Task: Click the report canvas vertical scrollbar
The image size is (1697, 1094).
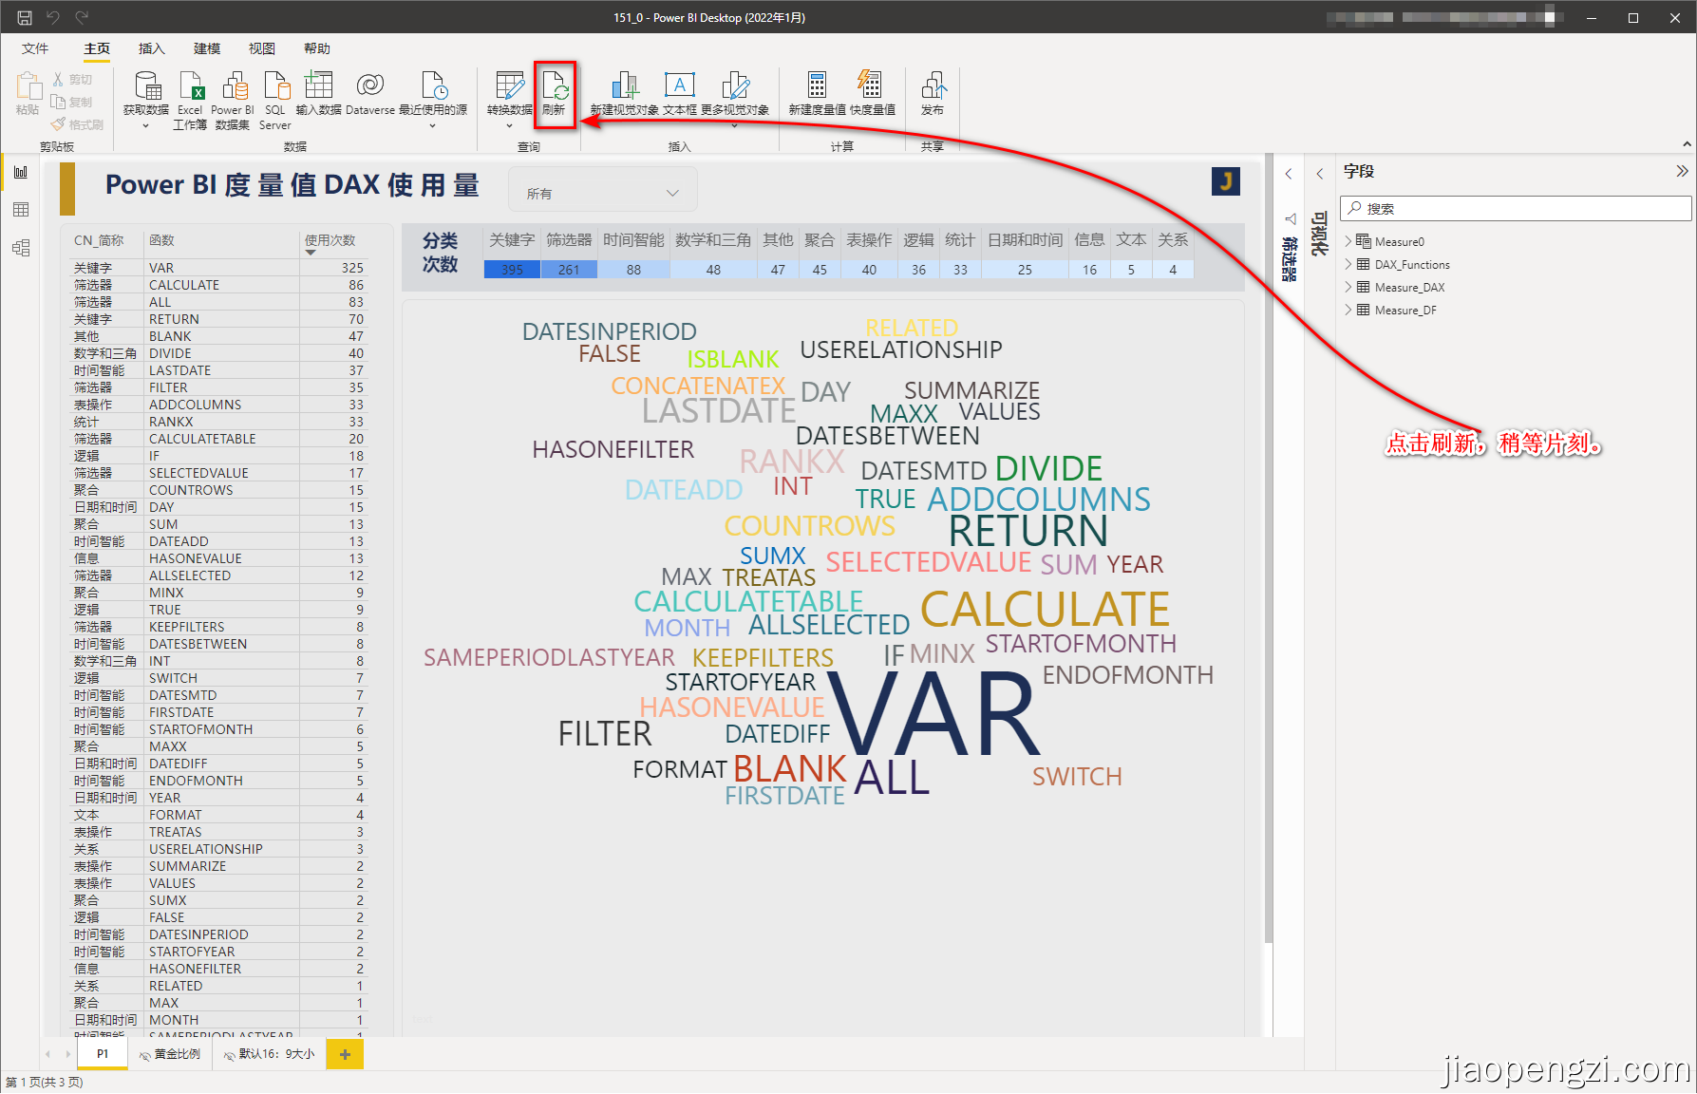Action: coord(1268,547)
